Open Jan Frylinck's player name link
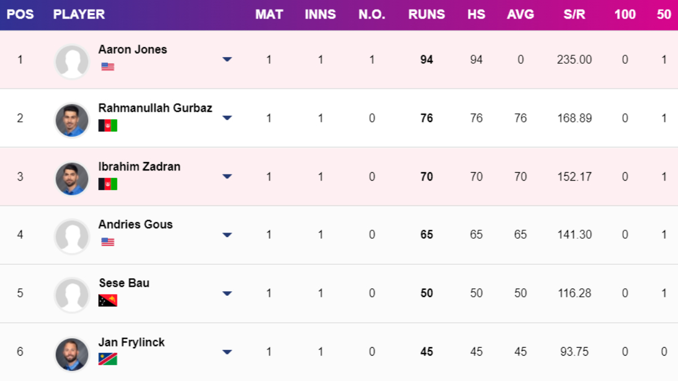Screen dimensions: 678x381 click(x=131, y=342)
